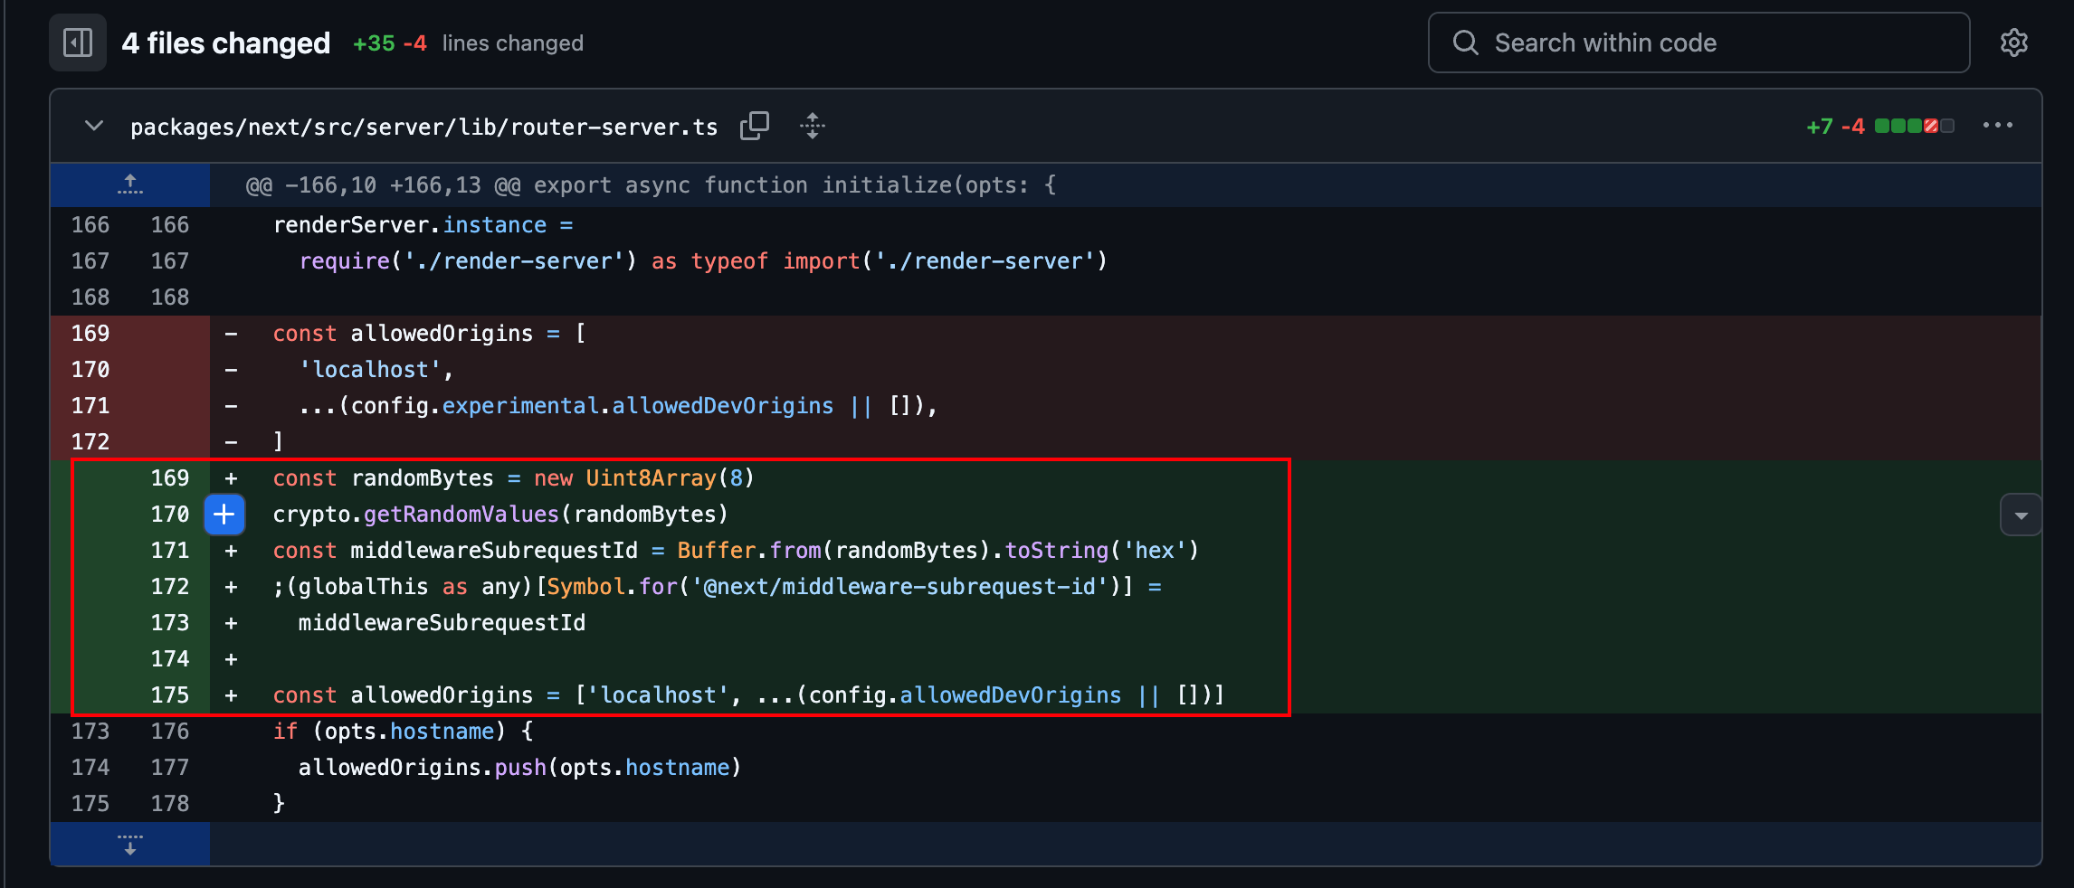Open diff view settings gear
2074x888 pixels.
2013,43
